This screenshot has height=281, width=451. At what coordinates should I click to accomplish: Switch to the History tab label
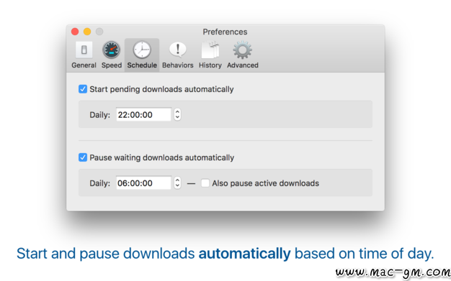[210, 65]
